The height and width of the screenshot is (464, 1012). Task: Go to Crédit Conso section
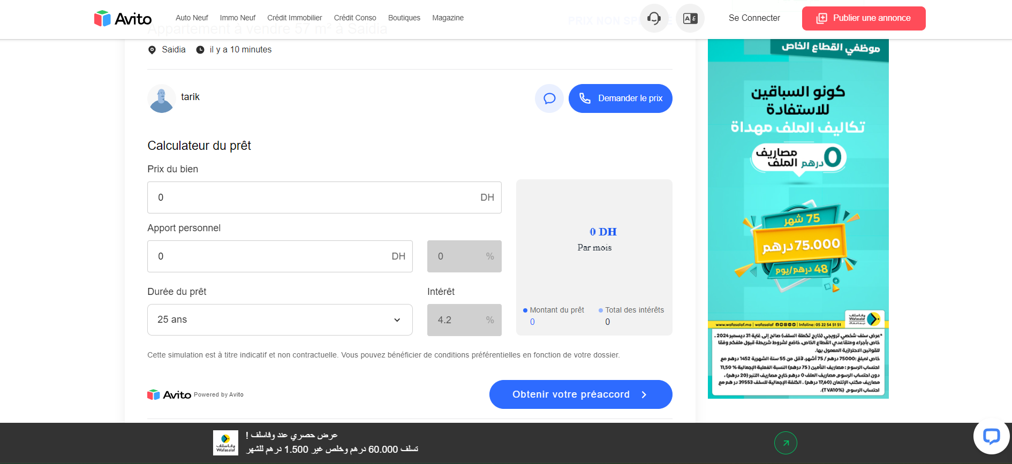click(355, 18)
